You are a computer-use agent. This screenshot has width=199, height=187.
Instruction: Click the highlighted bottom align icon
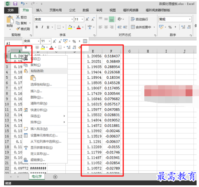tap(112, 20)
